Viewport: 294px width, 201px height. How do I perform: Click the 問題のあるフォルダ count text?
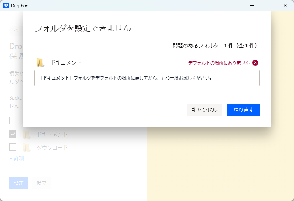tap(215, 46)
